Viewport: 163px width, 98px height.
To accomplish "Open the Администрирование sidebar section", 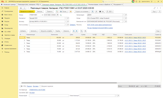I will click(x=10, y=49).
